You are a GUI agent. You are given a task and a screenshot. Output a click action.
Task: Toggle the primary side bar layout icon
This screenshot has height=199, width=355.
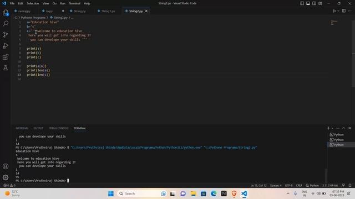click(x=302, y=3)
